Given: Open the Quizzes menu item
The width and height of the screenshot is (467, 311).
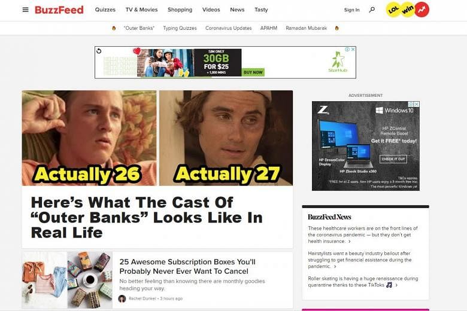Looking at the screenshot, I should (x=105, y=10).
